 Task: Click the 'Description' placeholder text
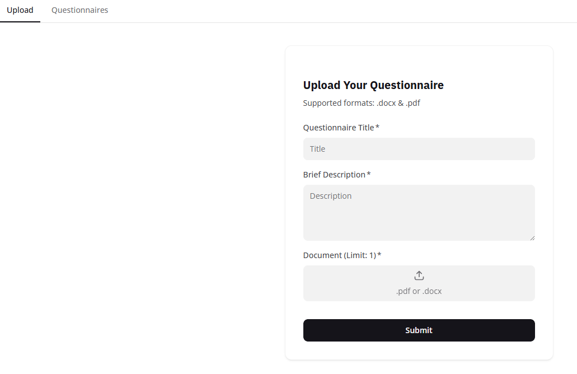(x=331, y=196)
